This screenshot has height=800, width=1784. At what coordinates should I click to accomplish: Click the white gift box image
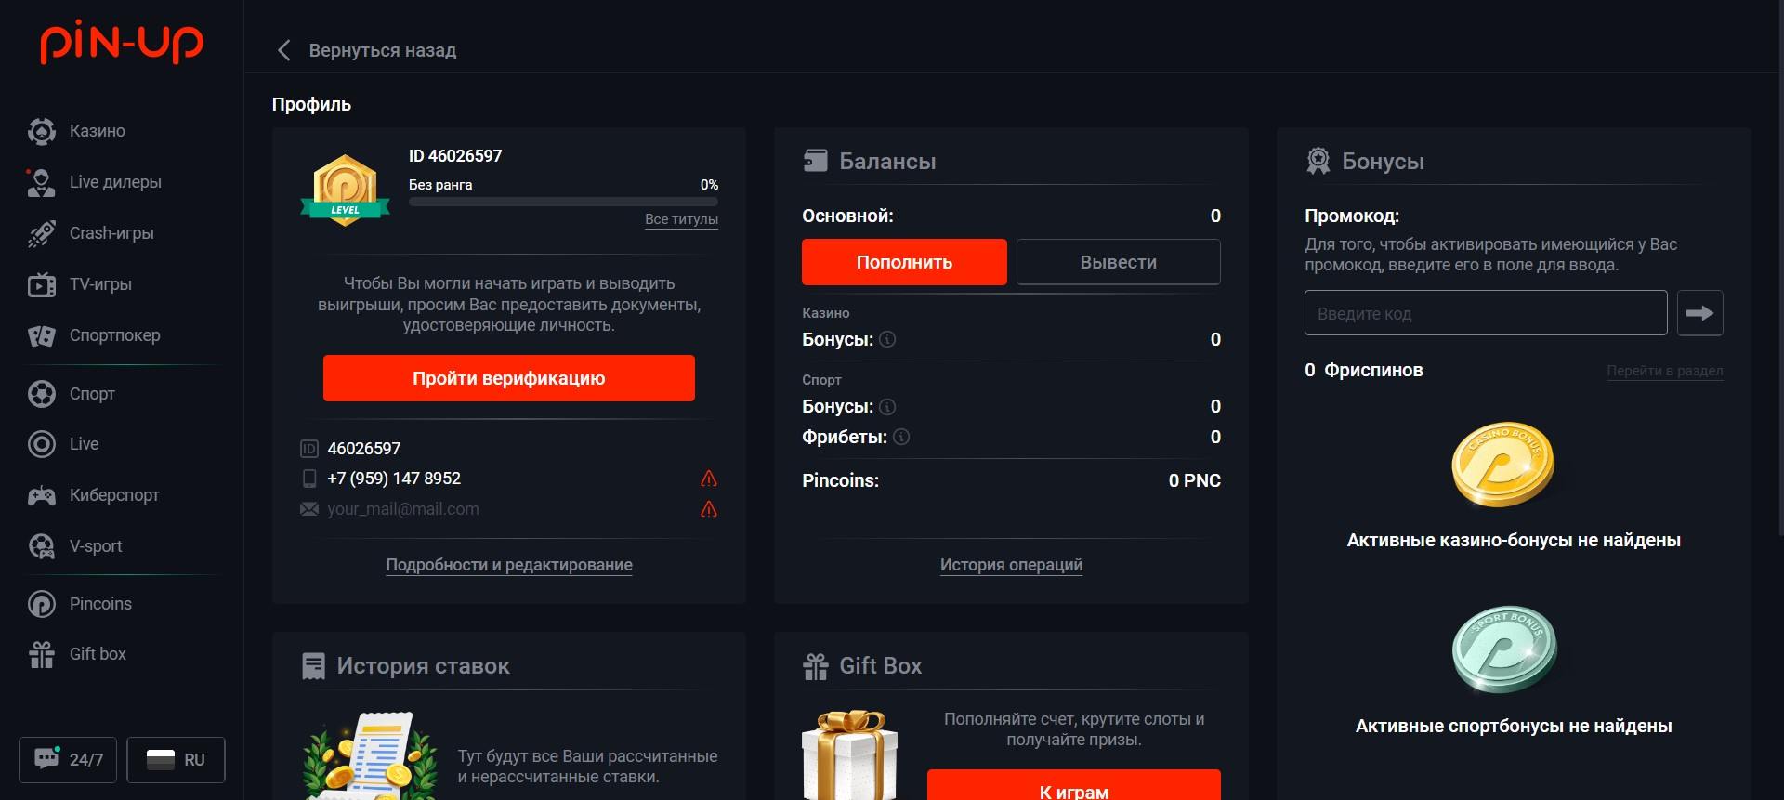click(849, 755)
